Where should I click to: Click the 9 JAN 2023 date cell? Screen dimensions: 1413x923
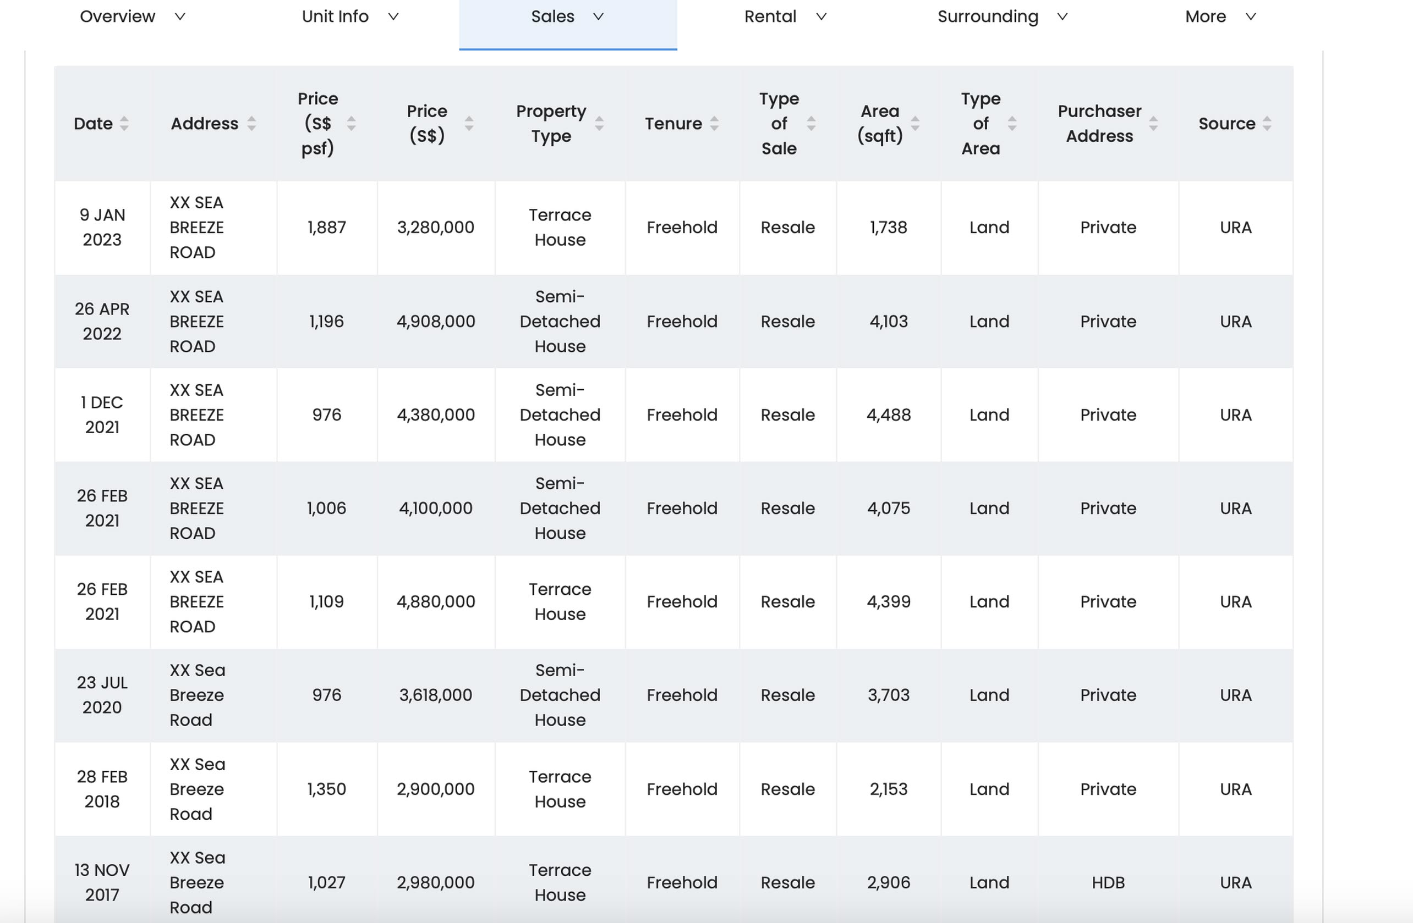tap(102, 227)
